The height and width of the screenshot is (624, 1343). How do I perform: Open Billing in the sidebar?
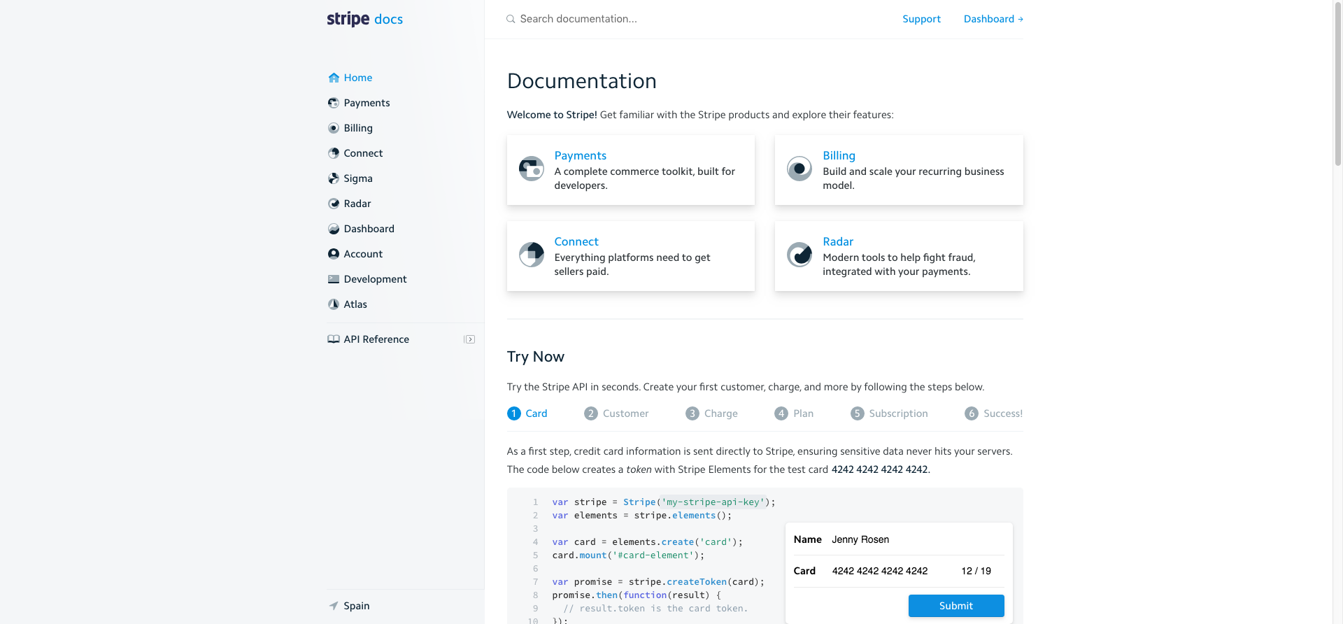click(358, 128)
